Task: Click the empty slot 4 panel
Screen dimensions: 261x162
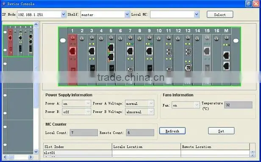Action: (101, 60)
